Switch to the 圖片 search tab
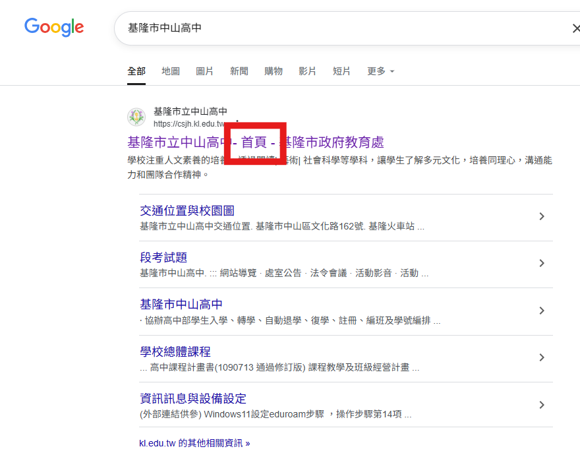580x453 pixels. [205, 71]
